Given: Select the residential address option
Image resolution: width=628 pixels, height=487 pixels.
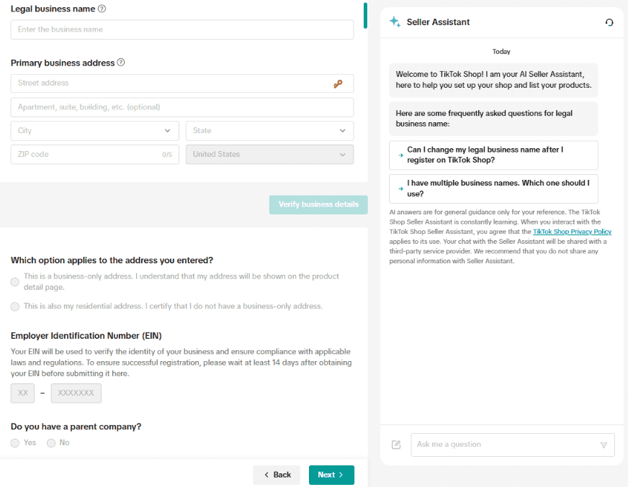Looking at the screenshot, I should click(15, 306).
